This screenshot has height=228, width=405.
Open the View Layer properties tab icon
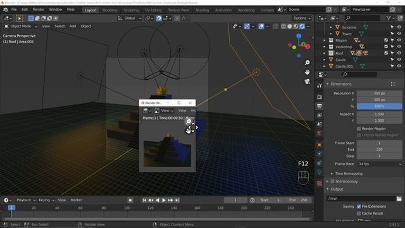[x=320, y=115]
